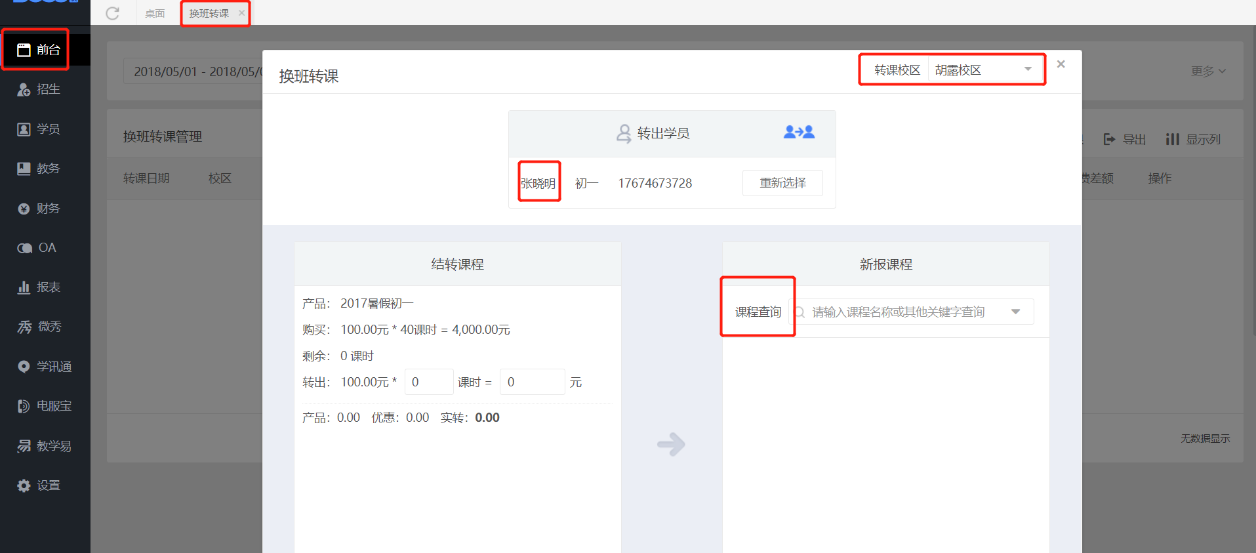Viewport: 1256px width, 553px height.
Task: Click the gray transfer arrow icon
Action: [x=671, y=444]
